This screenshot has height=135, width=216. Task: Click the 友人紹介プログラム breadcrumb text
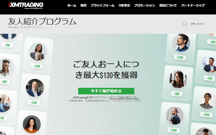33,27
